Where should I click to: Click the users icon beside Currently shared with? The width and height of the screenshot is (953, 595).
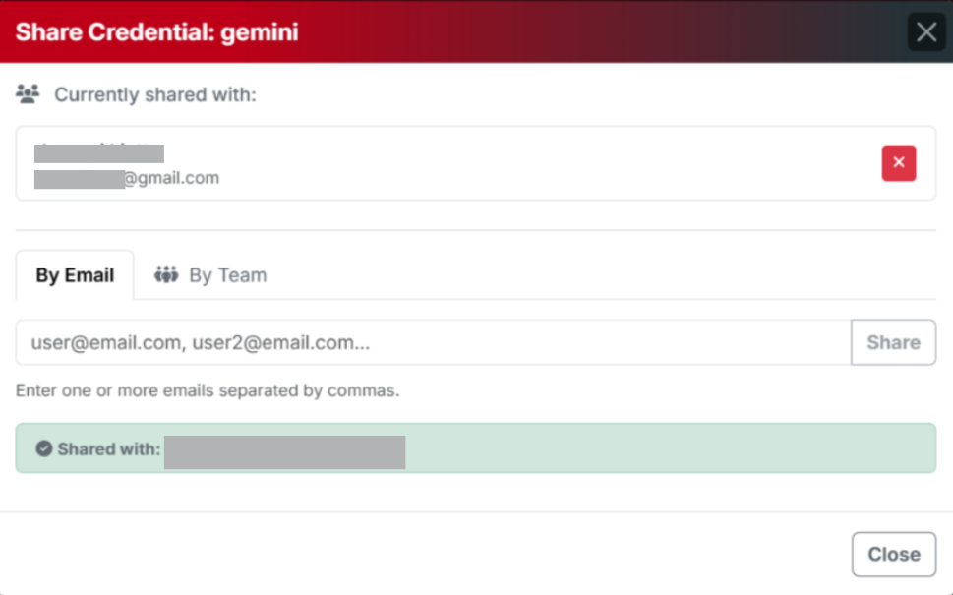(28, 94)
